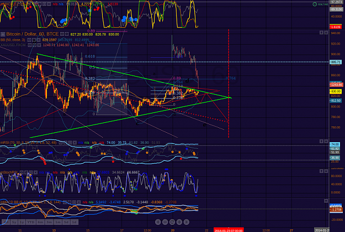Remove the mRSI indicator
Screen dimensions: 345x232
click(x=75, y=143)
